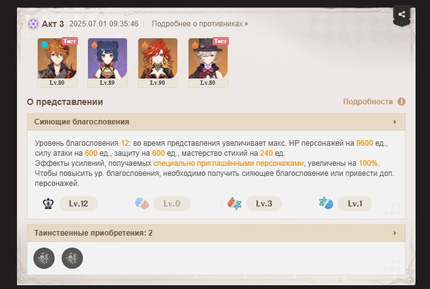Click the Lv.3 pyro-cryo reaction icon
430x289 pixels.
coord(234,204)
